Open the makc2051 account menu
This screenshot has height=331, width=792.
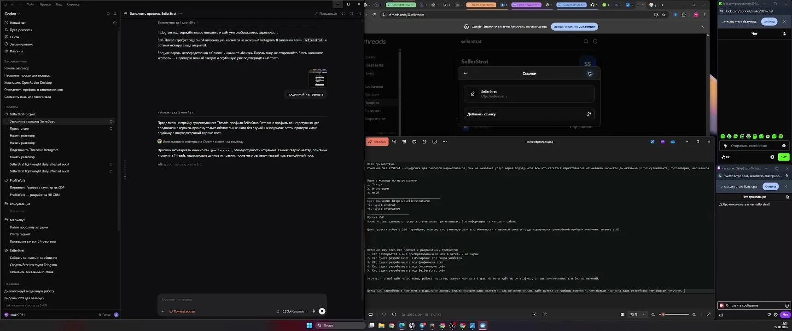[x=15, y=315]
